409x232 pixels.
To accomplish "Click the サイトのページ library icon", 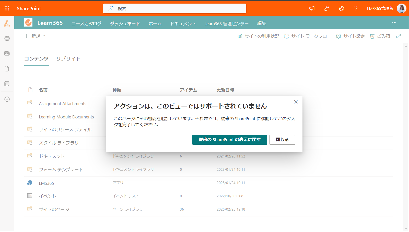I will click(30, 209).
